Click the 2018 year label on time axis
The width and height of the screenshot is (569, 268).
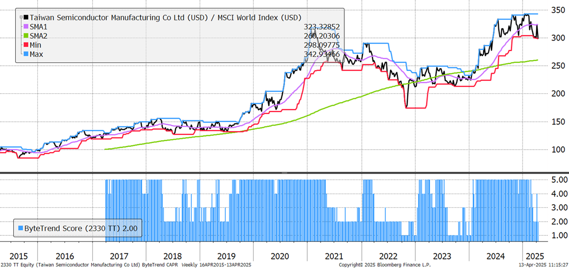172,256
